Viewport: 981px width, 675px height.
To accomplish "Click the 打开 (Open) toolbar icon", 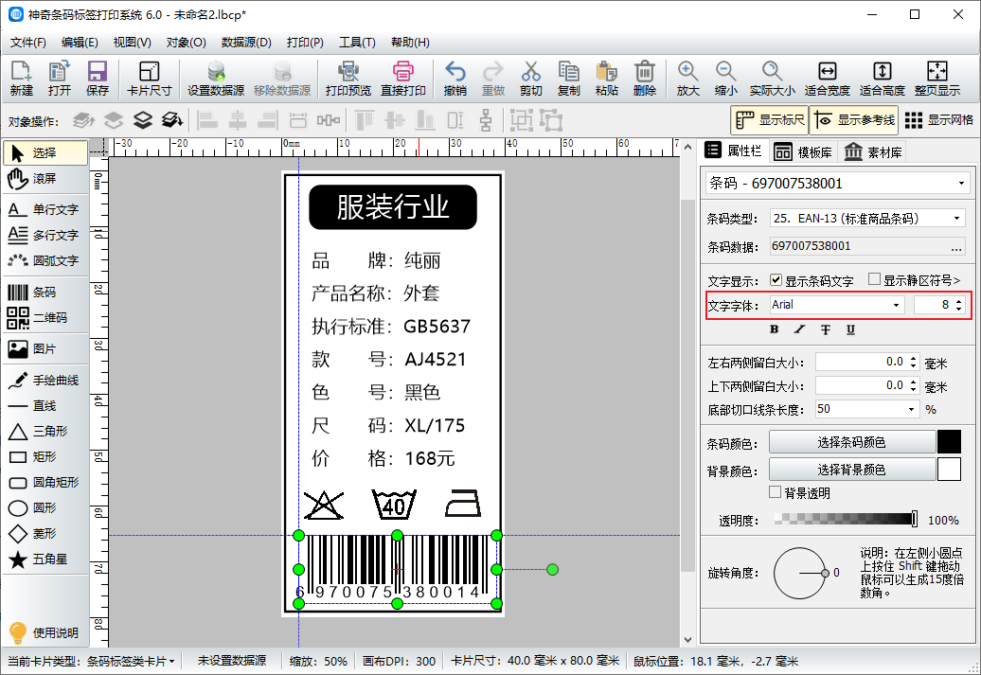I will point(60,79).
